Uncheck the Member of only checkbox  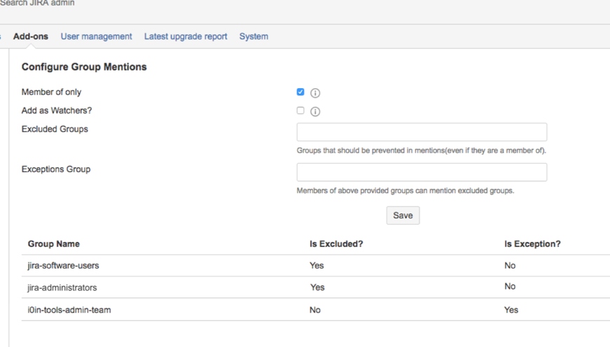click(300, 92)
